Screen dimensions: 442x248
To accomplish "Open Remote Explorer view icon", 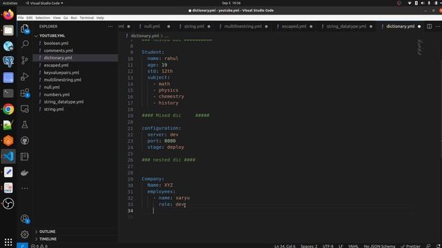I will [x=25, y=109].
